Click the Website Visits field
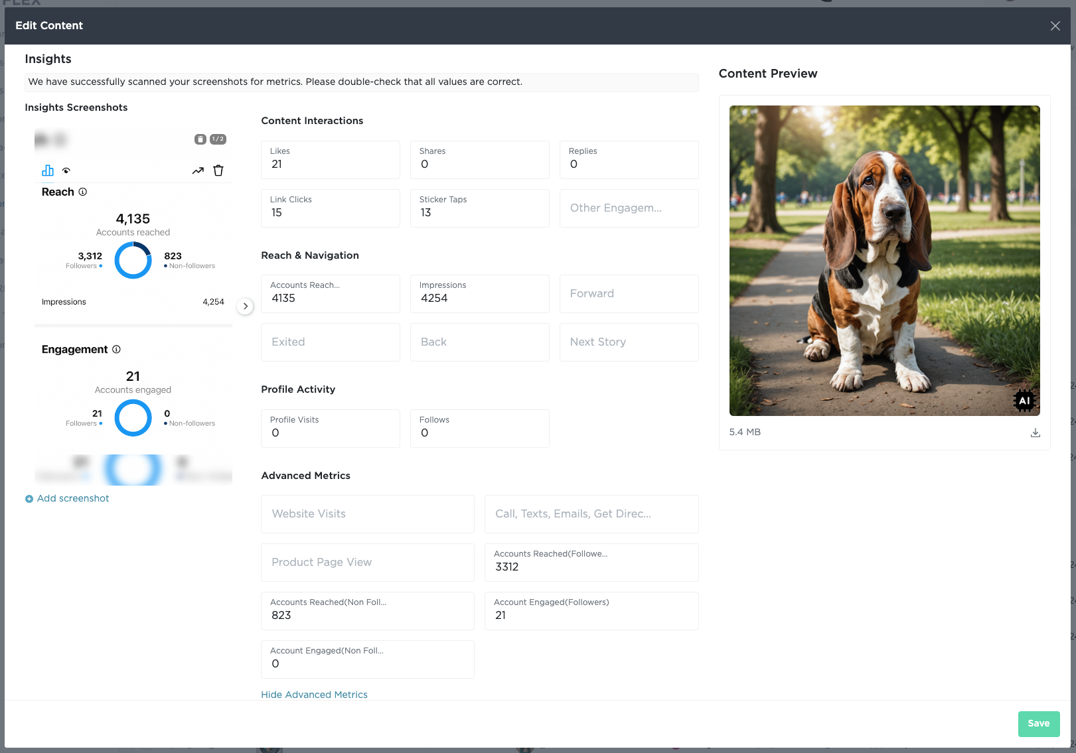The image size is (1076, 753). pos(368,514)
